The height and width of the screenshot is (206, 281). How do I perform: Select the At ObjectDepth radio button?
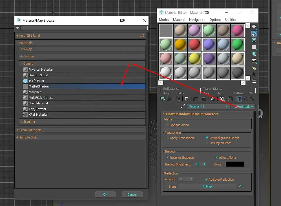[x=207, y=143]
